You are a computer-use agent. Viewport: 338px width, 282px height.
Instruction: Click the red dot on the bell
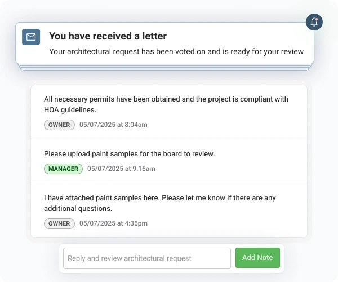317,19
